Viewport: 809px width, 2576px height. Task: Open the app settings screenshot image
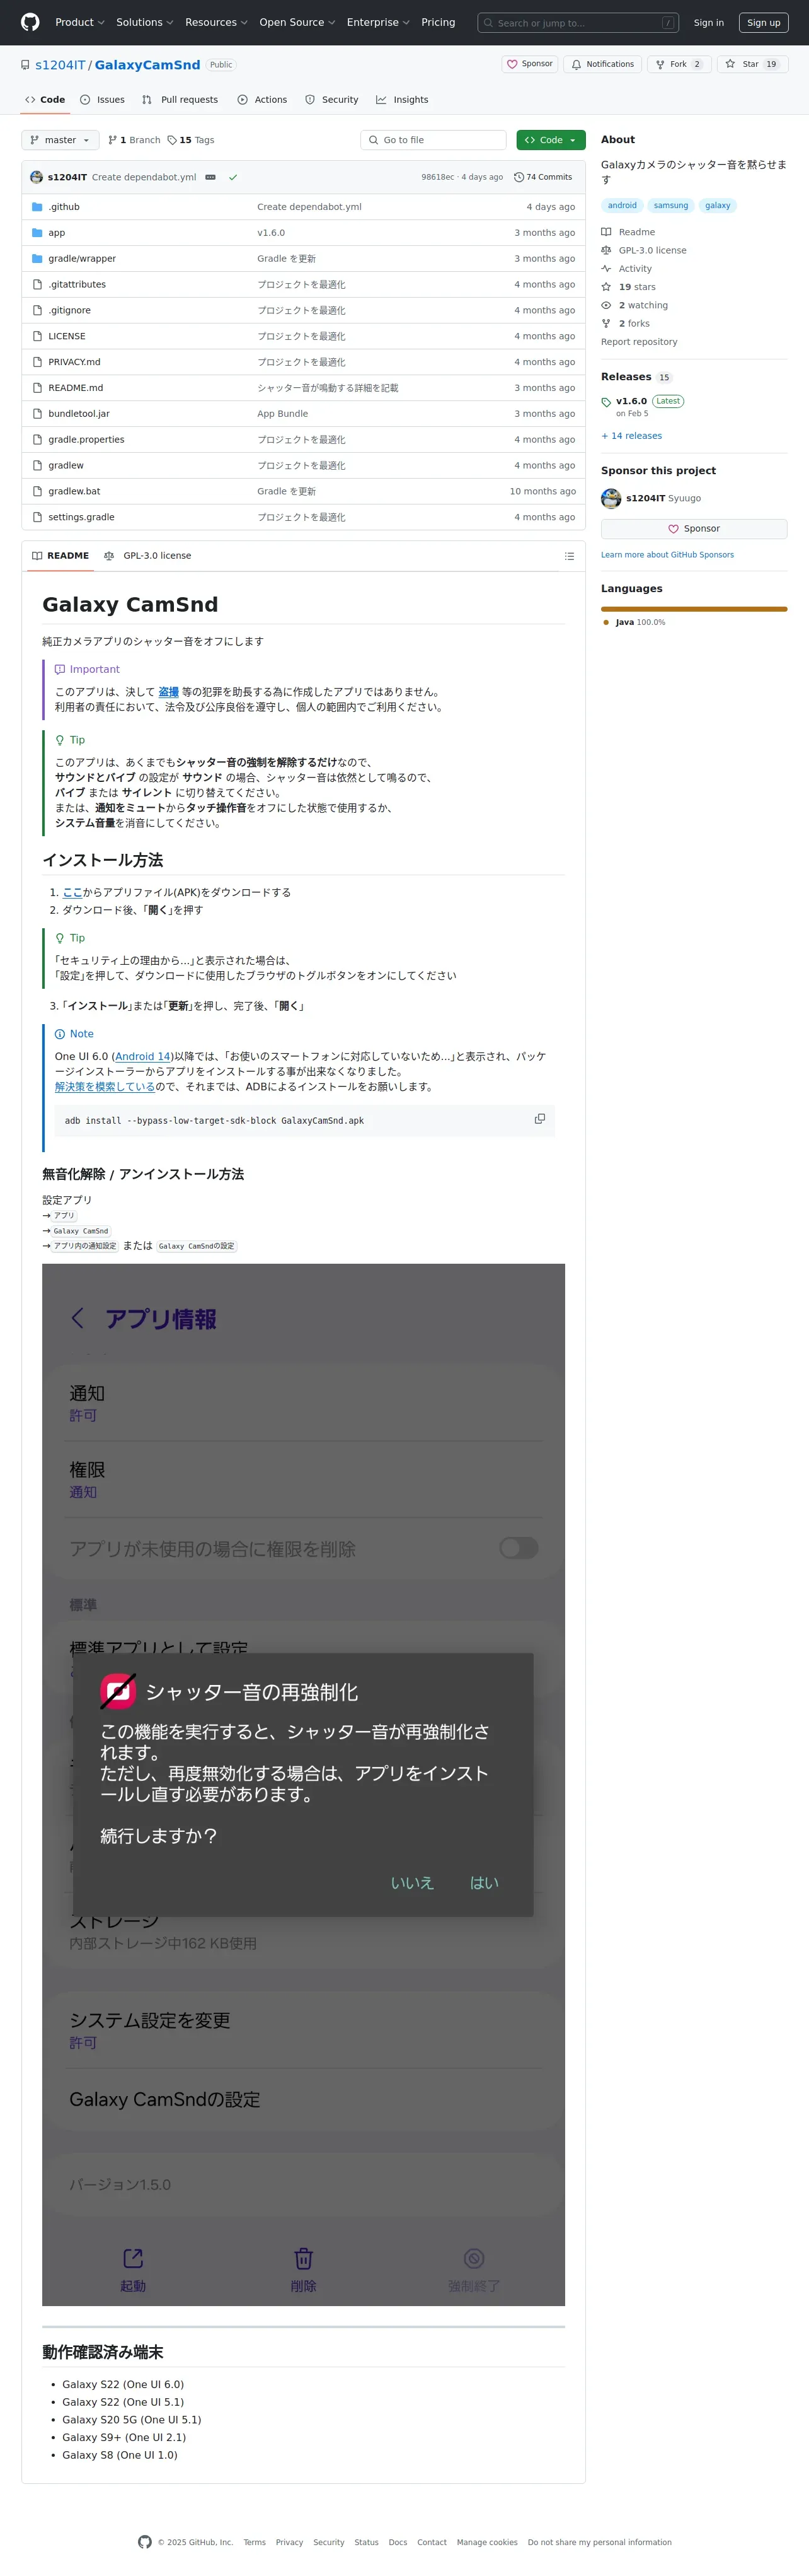click(304, 1785)
